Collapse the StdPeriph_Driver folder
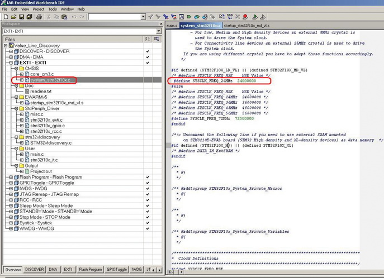The image size is (384, 278). [x=16, y=108]
